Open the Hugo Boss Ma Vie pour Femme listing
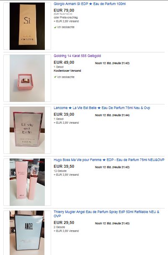Viewport: 168px width, 255px height. [109, 160]
